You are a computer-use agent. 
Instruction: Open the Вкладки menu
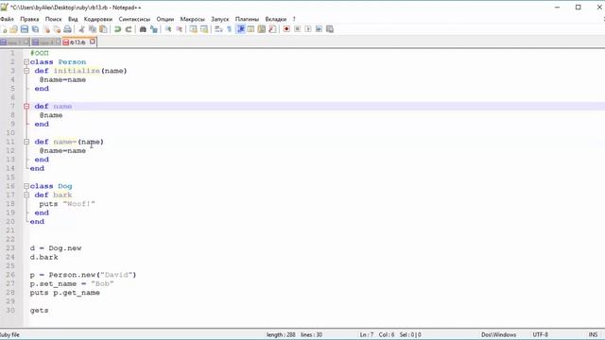[275, 19]
